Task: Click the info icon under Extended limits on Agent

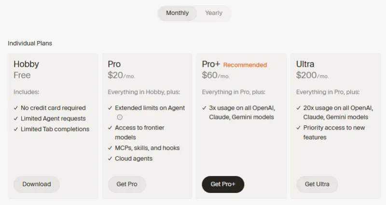Action: (120, 117)
